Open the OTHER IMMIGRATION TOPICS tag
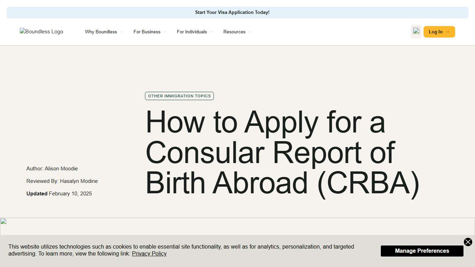The width and height of the screenshot is (475, 267). tap(179, 96)
